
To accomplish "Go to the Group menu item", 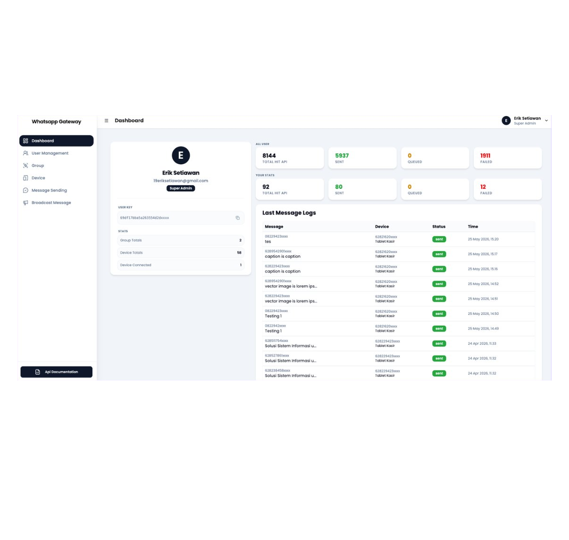I will point(56,166).
